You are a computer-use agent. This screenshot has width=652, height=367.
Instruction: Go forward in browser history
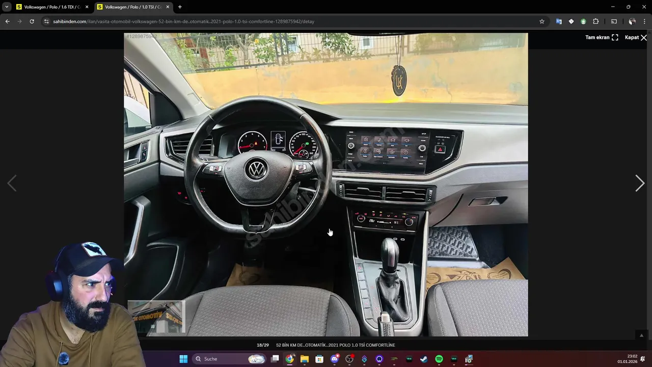click(x=19, y=21)
